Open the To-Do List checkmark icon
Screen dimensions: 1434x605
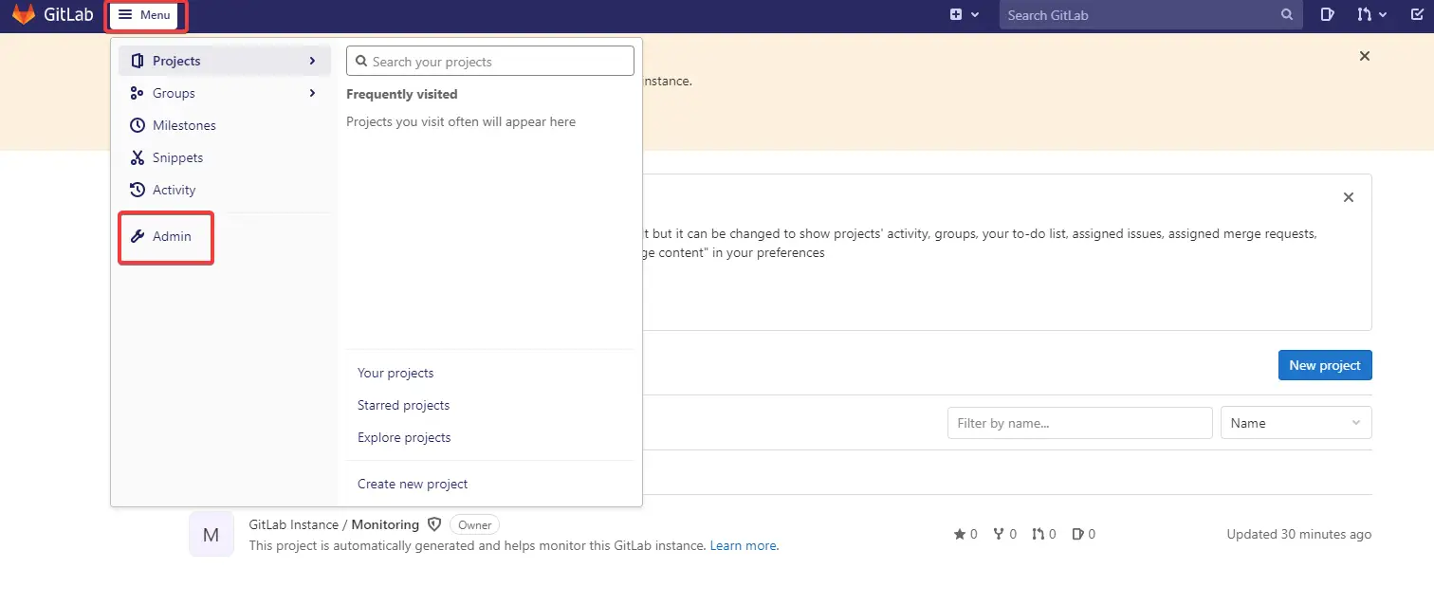point(1418,15)
